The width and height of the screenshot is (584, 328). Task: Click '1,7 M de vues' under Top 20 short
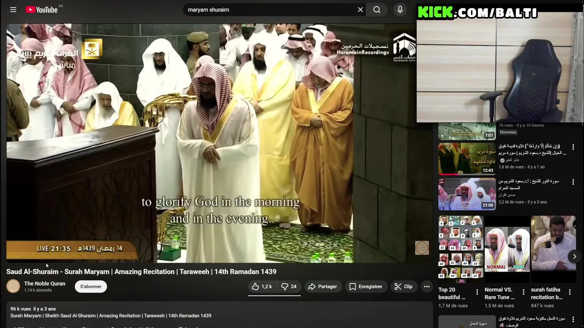coord(453,306)
